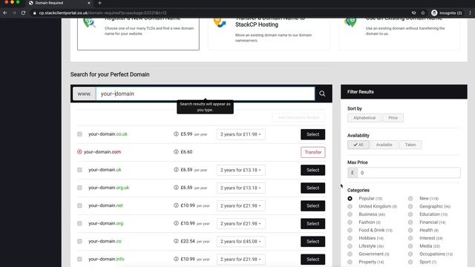Bookmark the page with the star icon
This screenshot has height=267, width=475.
tap(423, 13)
